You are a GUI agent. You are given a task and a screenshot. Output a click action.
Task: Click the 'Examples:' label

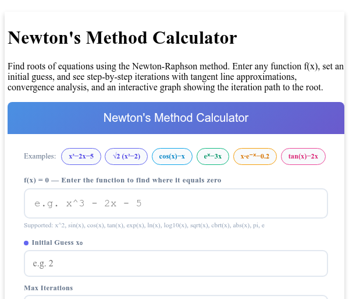(x=40, y=156)
